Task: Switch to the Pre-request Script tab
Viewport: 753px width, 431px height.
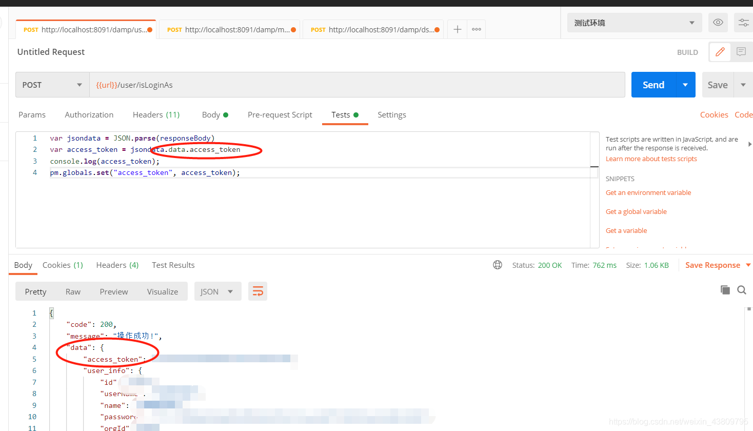Action: point(280,114)
